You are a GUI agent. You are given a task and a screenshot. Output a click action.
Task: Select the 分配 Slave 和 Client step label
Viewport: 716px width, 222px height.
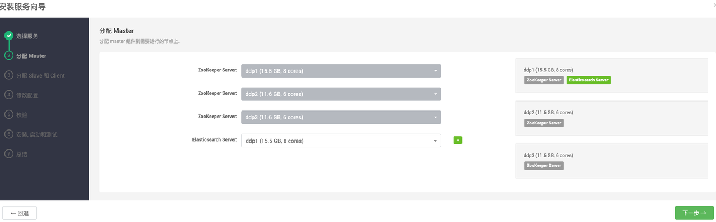tap(40, 75)
